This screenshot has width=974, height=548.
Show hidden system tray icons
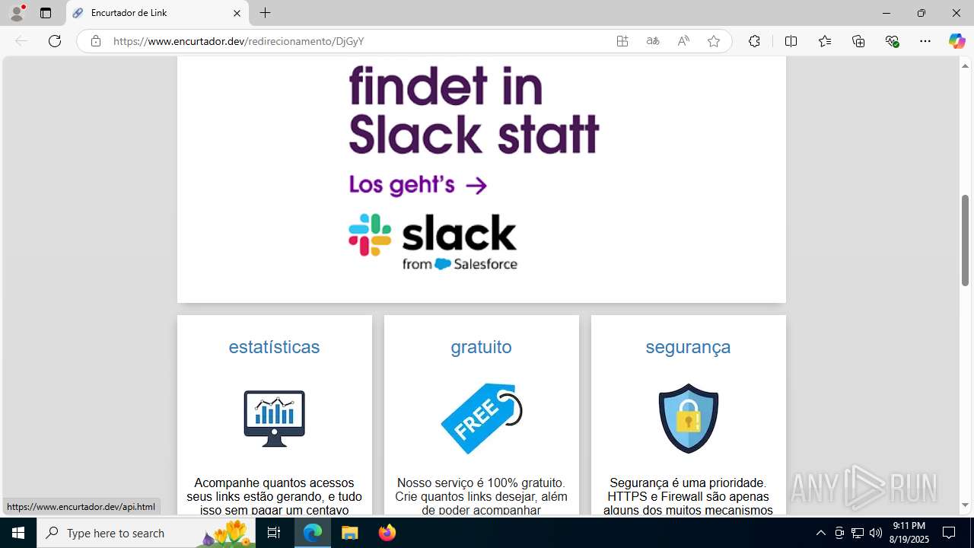pos(820,533)
